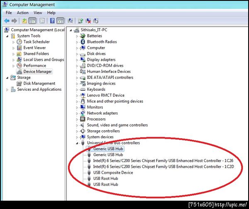249x209 pixels.
Task: Select the Computer category
Action: coord(96,48)
